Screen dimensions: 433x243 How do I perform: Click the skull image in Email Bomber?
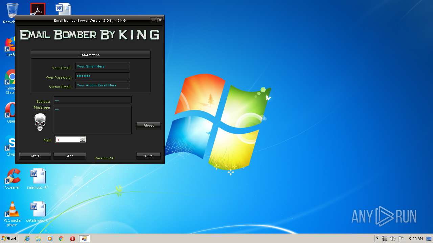(x=40, y=122)
